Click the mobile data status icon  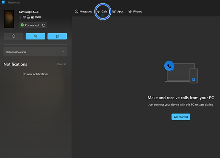click(29, 17)
